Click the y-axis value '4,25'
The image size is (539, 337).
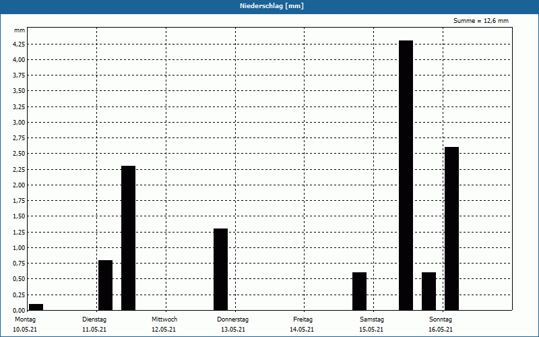pyautogui.click(x=19, y=44)
